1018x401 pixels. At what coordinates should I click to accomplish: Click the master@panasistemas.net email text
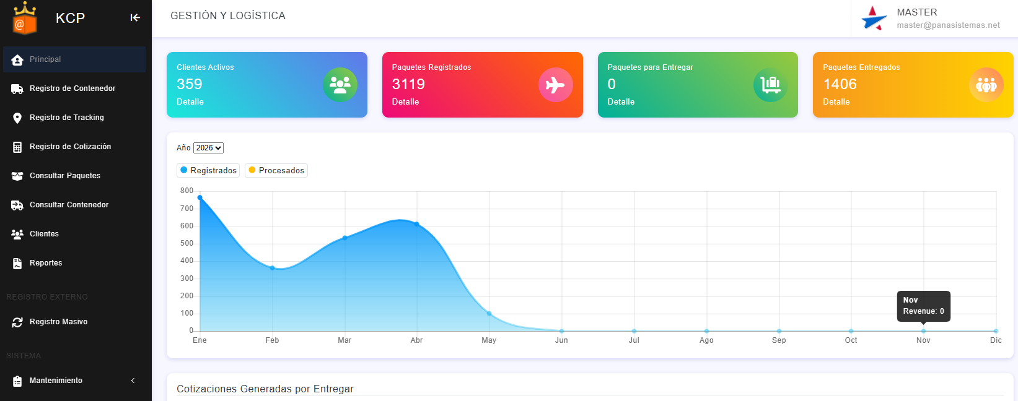tap(948, 25)
